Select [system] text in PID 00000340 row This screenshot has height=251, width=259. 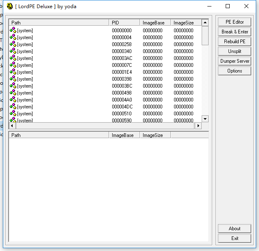click(25, 51)
